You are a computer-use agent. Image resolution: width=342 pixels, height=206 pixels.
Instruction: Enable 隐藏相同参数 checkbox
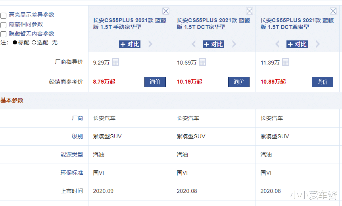[3, 25]
